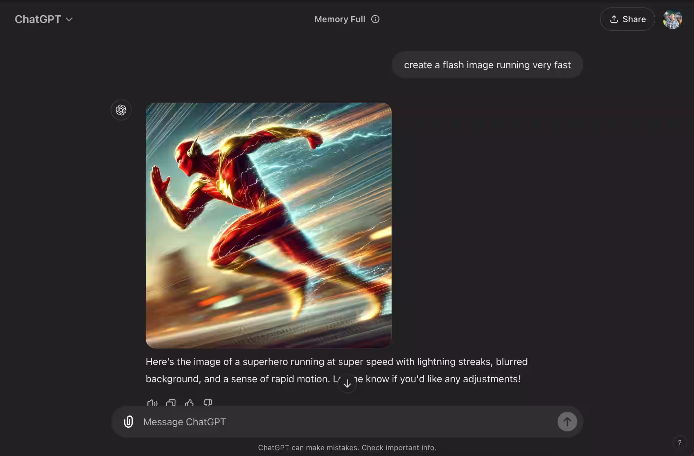Send a message with the up-arrow icon

click(567, 422)
